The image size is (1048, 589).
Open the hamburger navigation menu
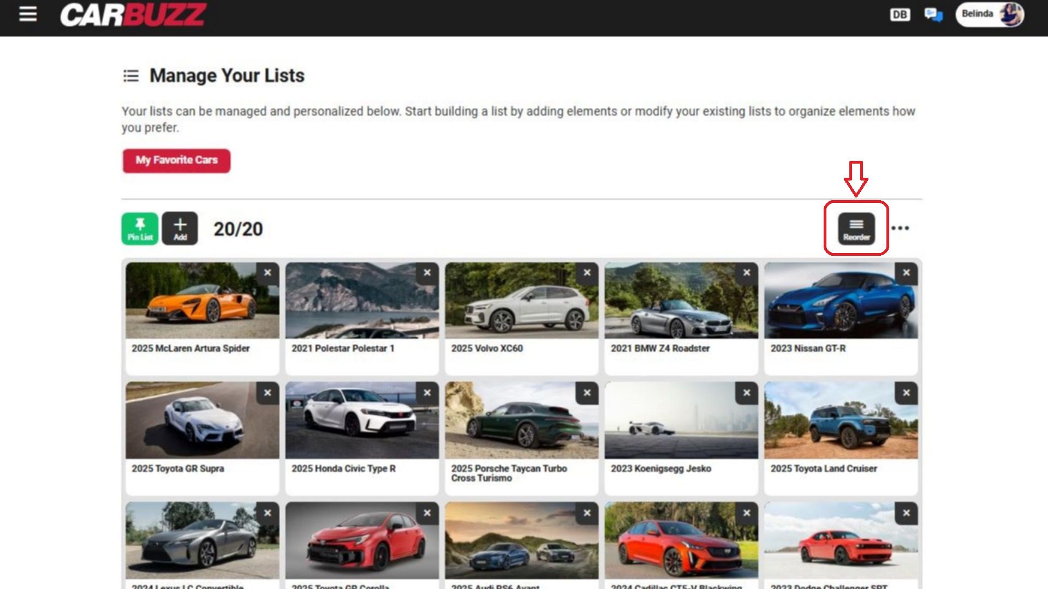28,14
